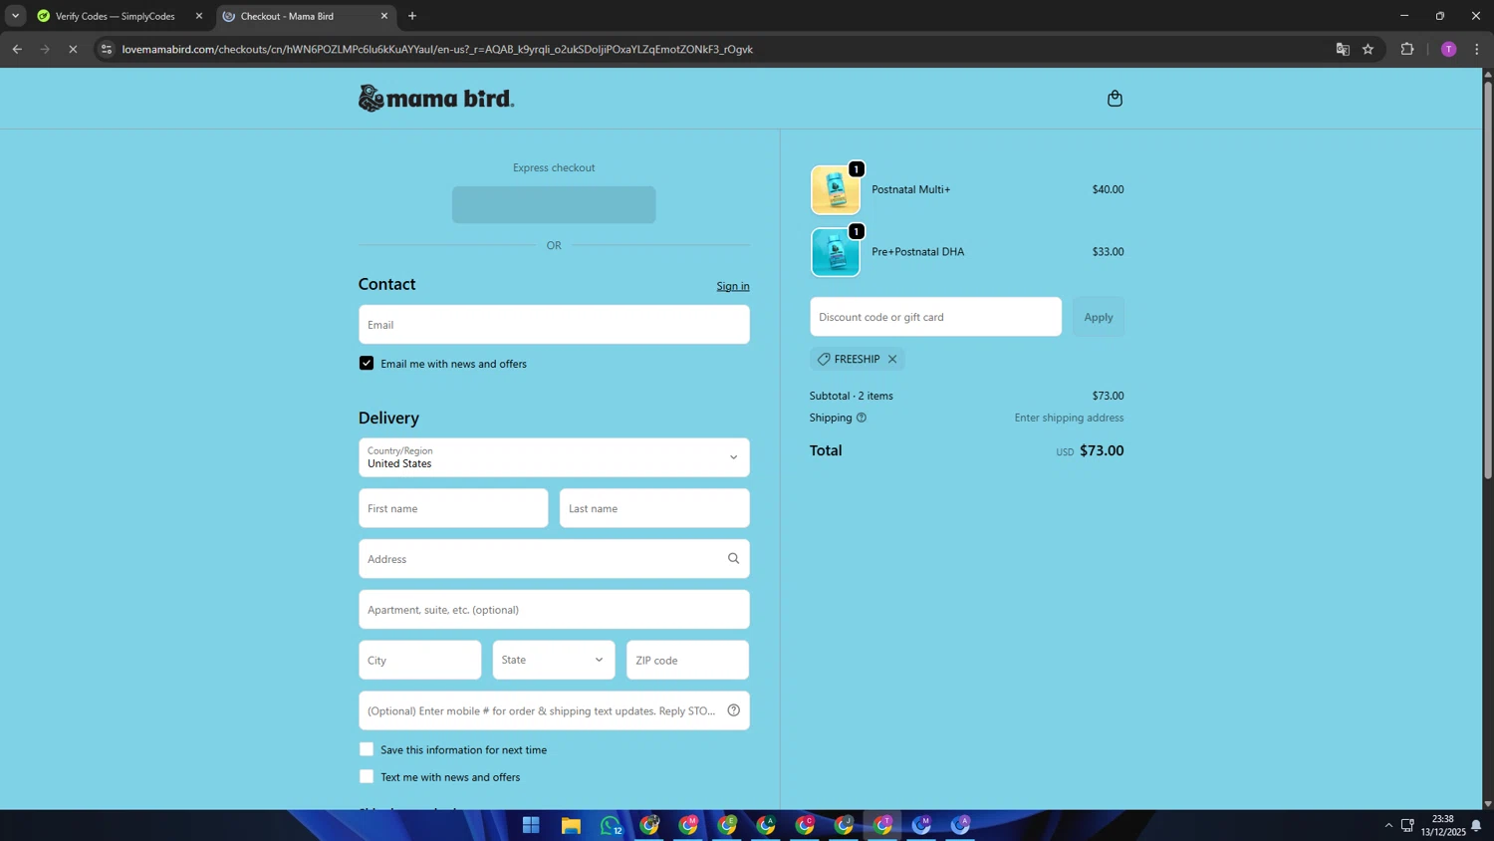The width and height of the screenshot is (1494, 841).
Task: Click the shipping info help icon
Action: click(862, 418)
